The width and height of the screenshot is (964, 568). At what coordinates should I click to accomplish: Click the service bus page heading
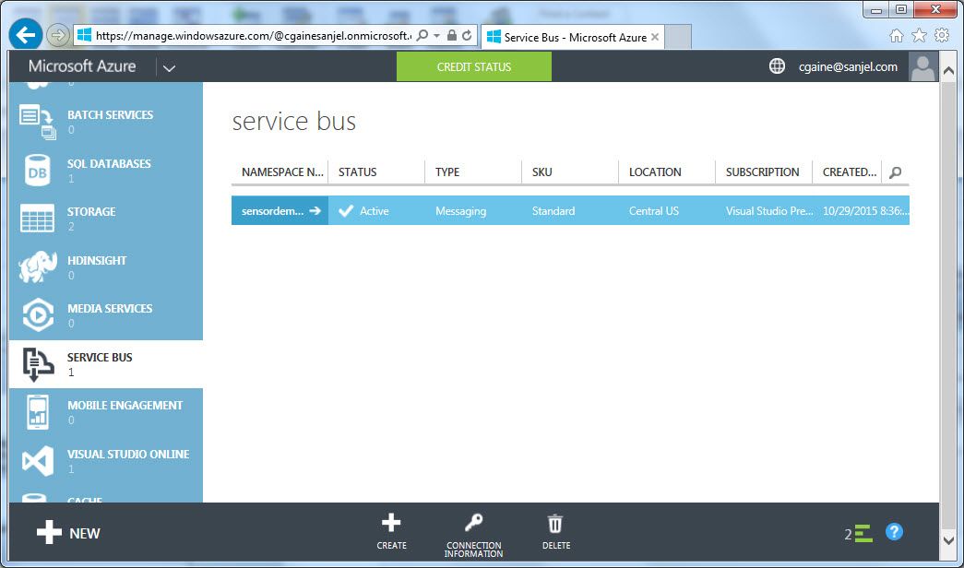(x=294, y=121)
